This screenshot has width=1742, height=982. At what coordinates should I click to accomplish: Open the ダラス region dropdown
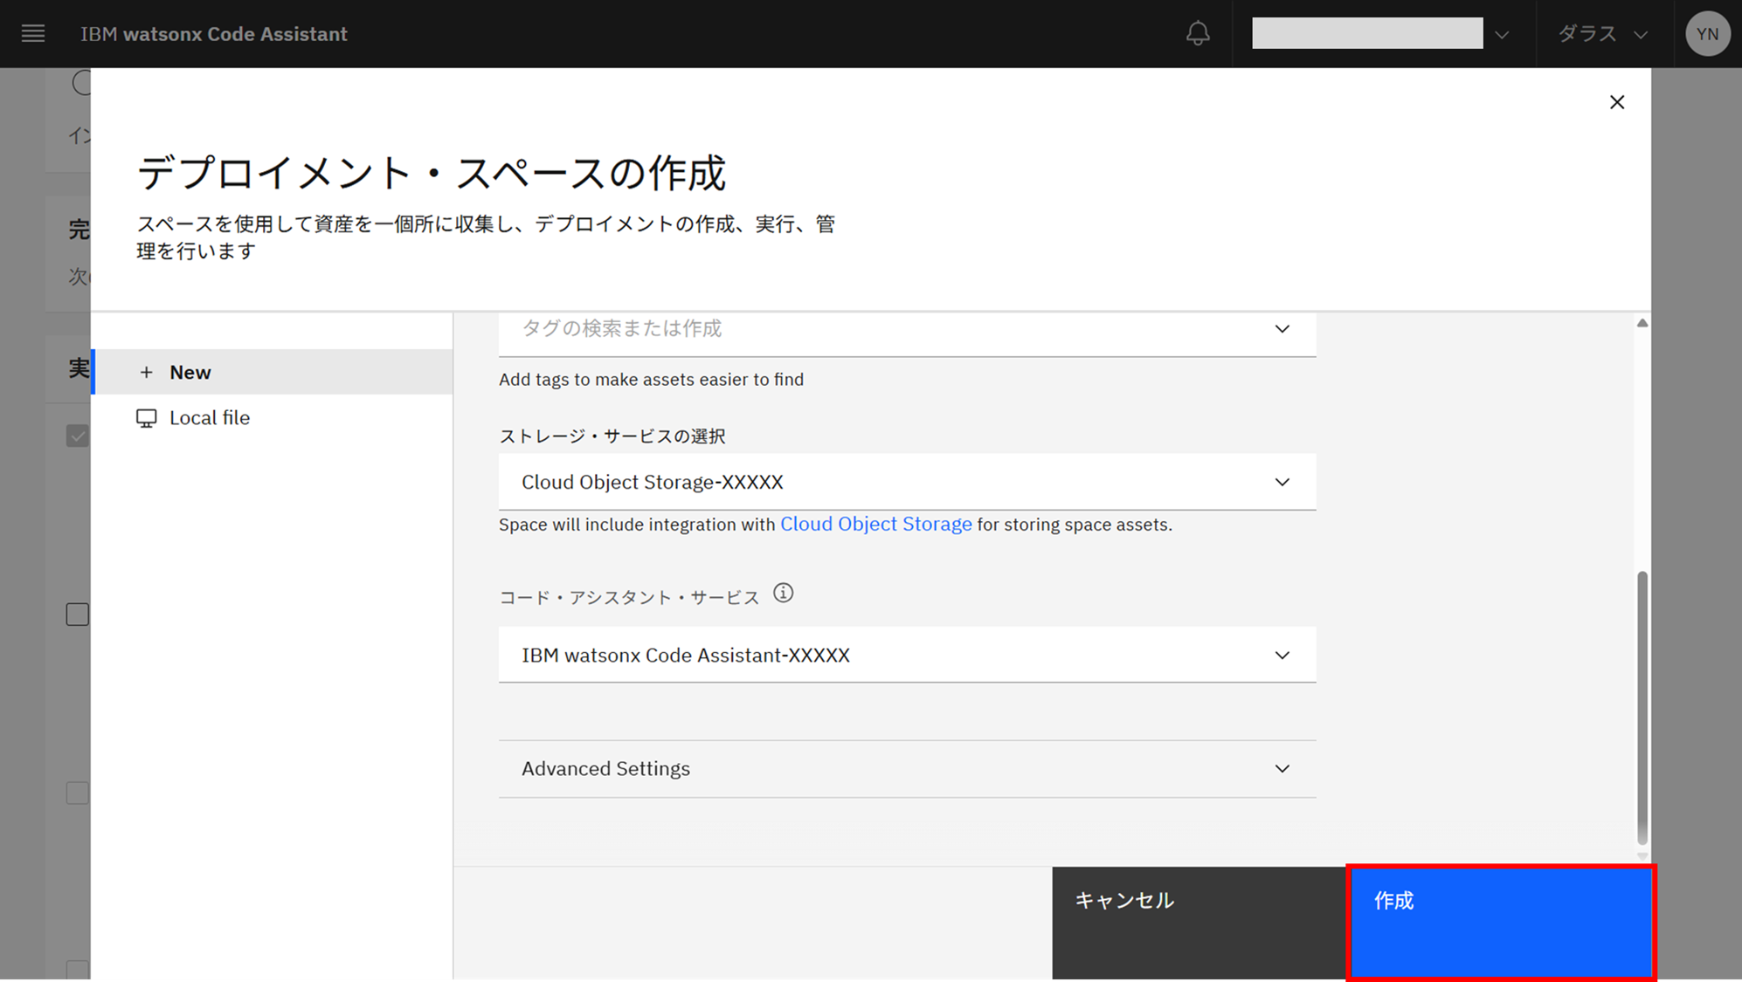pyautogui.click(x=1602, y=34)
